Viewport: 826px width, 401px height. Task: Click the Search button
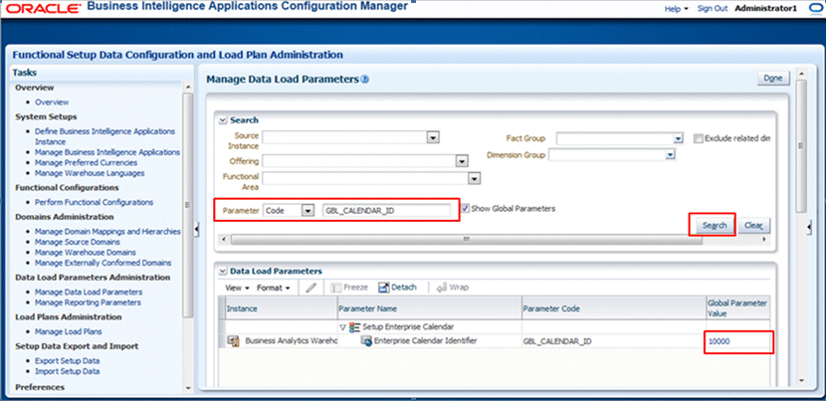715,226
